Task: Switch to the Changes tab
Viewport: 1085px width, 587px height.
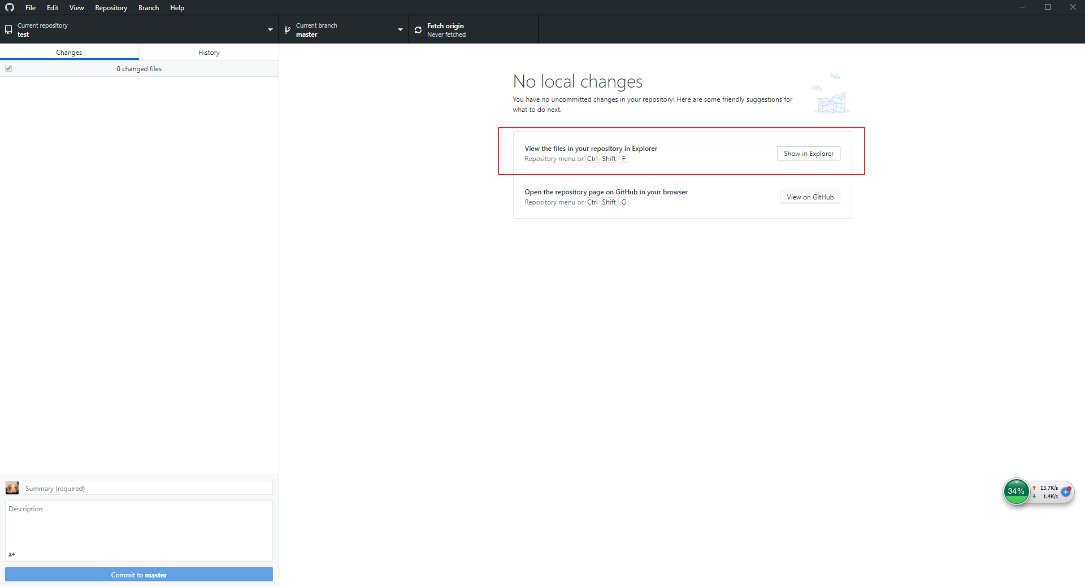Action: pos(69,52)
